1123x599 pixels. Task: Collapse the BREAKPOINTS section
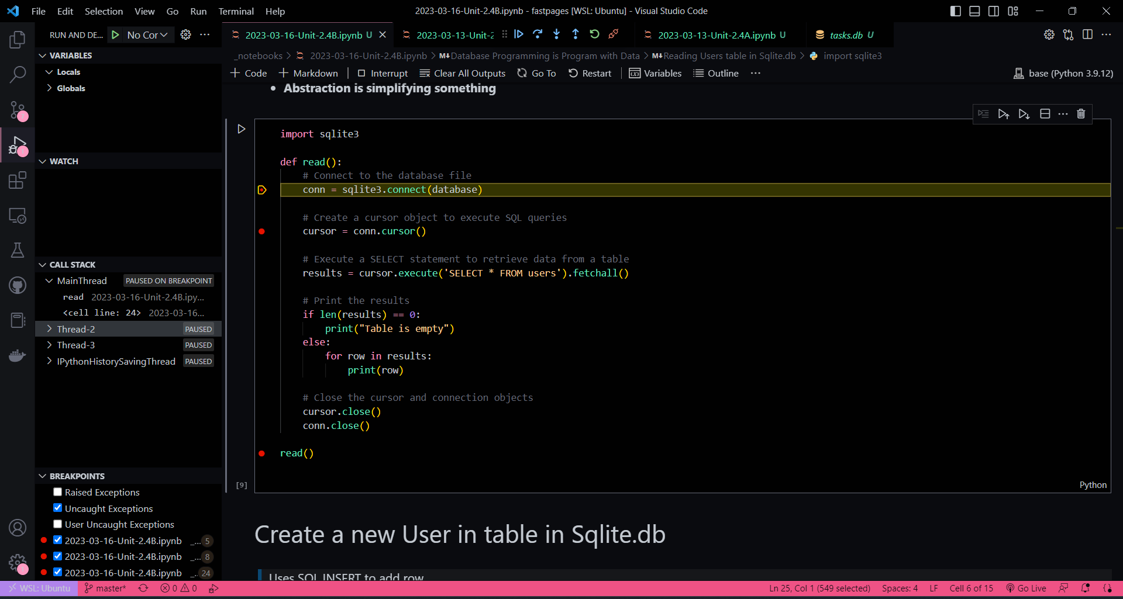click(x=42, y=476)
